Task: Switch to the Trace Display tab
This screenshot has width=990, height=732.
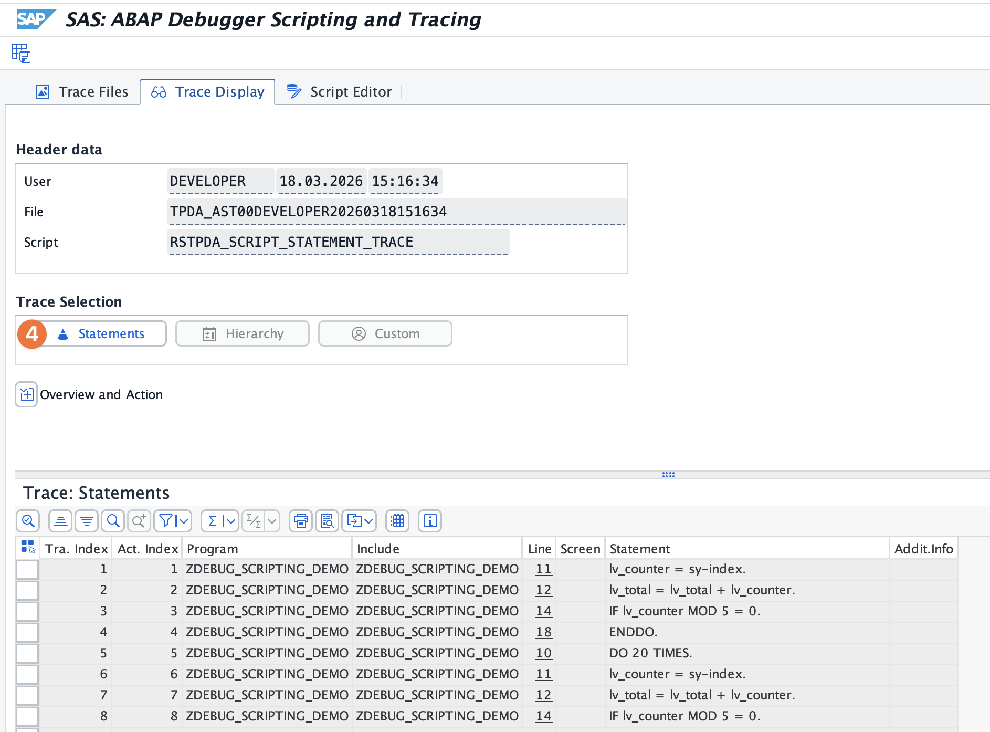Action: pos(208,92)
